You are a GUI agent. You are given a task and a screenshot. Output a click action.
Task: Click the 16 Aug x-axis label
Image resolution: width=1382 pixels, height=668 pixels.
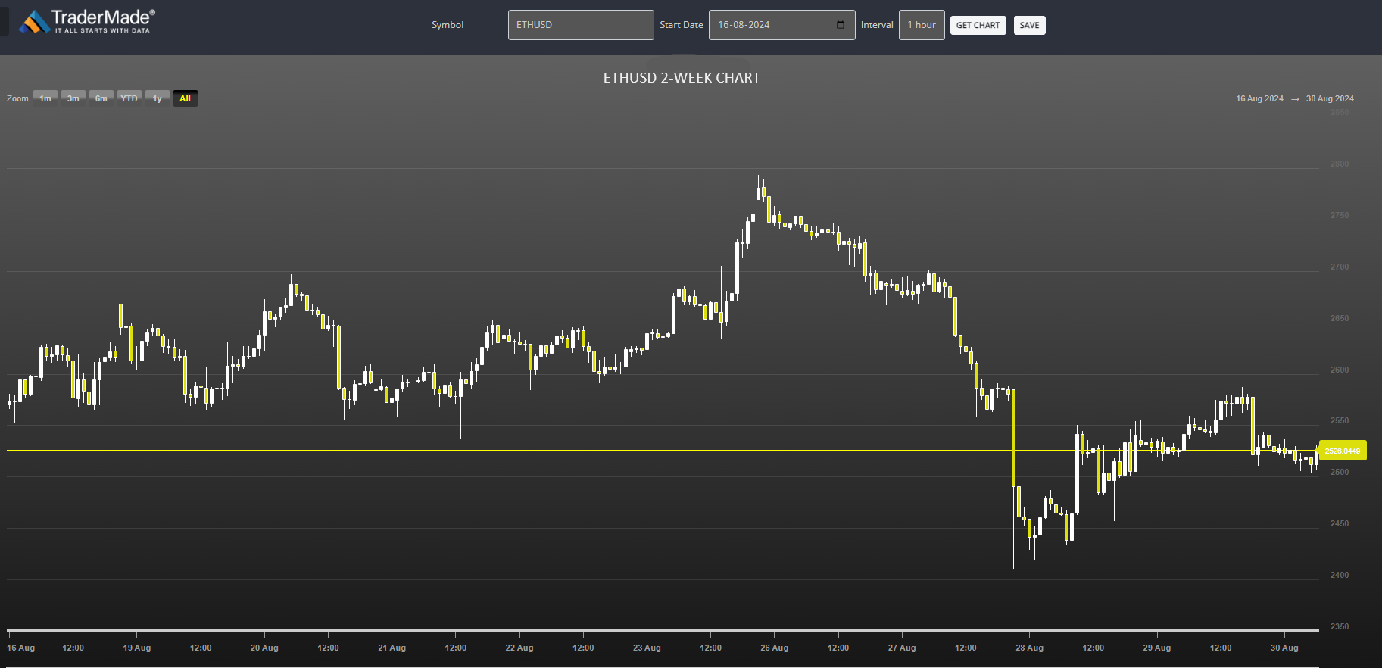click(x=21, y=648)
